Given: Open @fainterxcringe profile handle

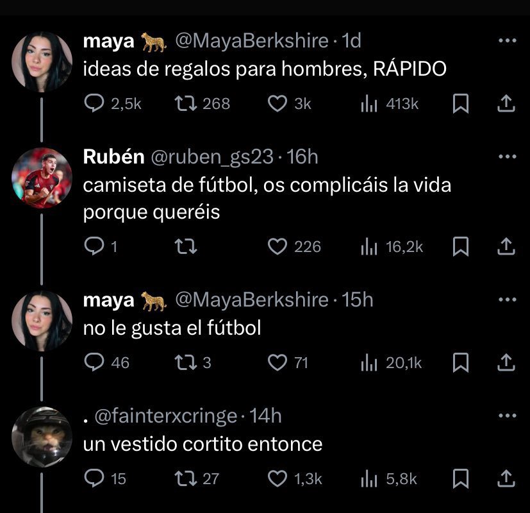Looking at the screenshot, I should point(165,416).
